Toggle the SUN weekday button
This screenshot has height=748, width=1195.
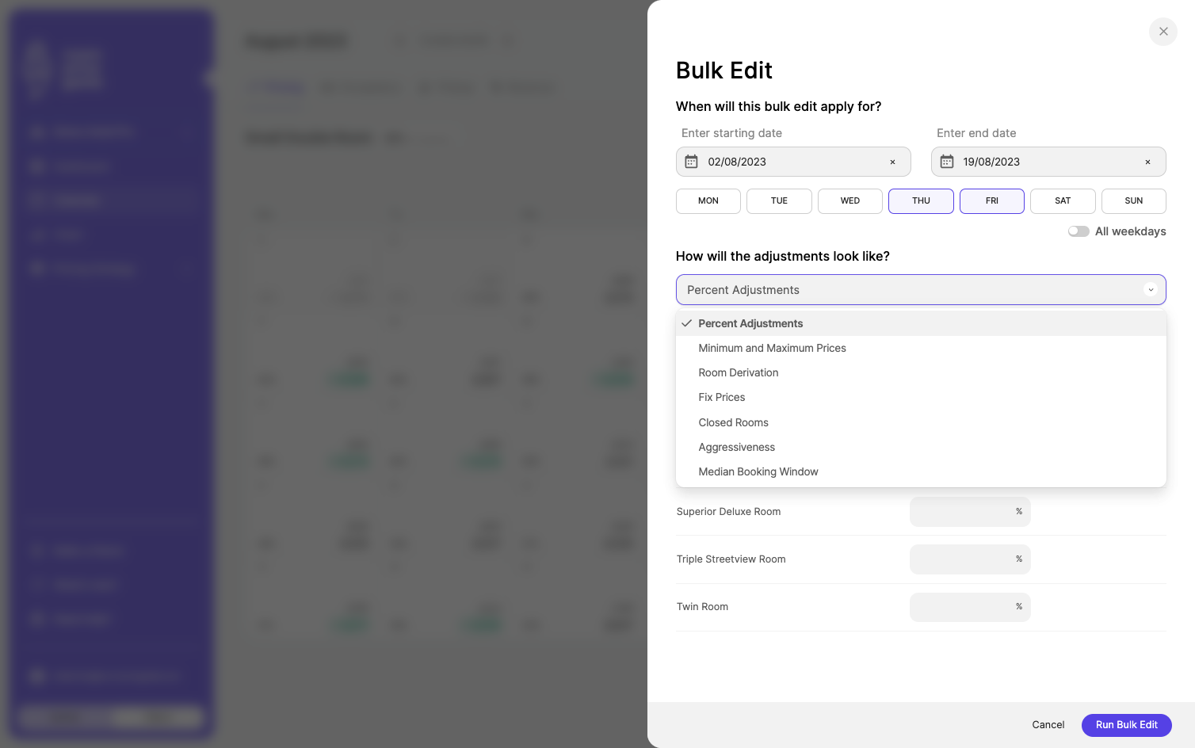1134,201
